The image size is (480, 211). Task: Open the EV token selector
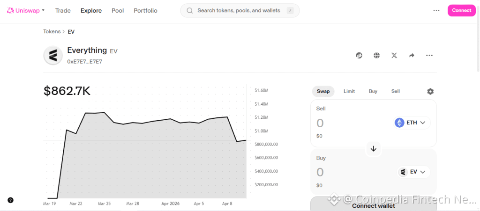pyautogui.click(x=413, y=172)
